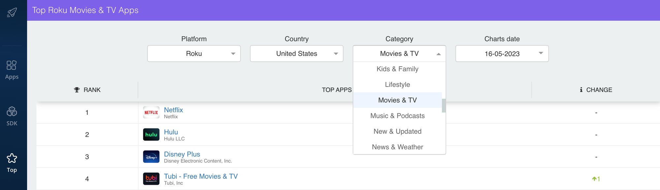Viewport: 660px width, 190px height.
Task: Click the Netflix publisher text under the title
Action: point(171,117)
